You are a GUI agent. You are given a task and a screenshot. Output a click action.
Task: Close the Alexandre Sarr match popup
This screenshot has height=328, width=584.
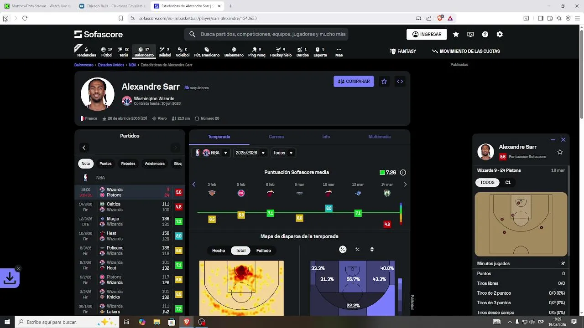tap(563, 140)
